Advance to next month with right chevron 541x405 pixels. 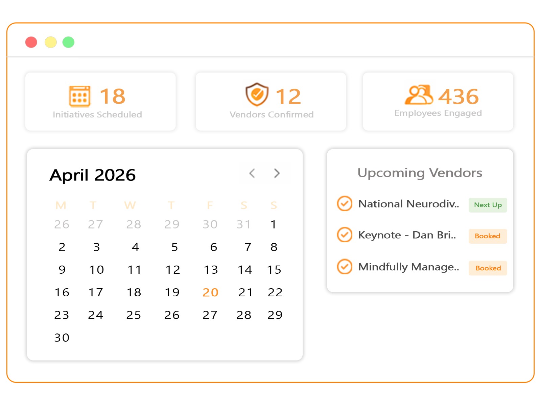(277, 173)
